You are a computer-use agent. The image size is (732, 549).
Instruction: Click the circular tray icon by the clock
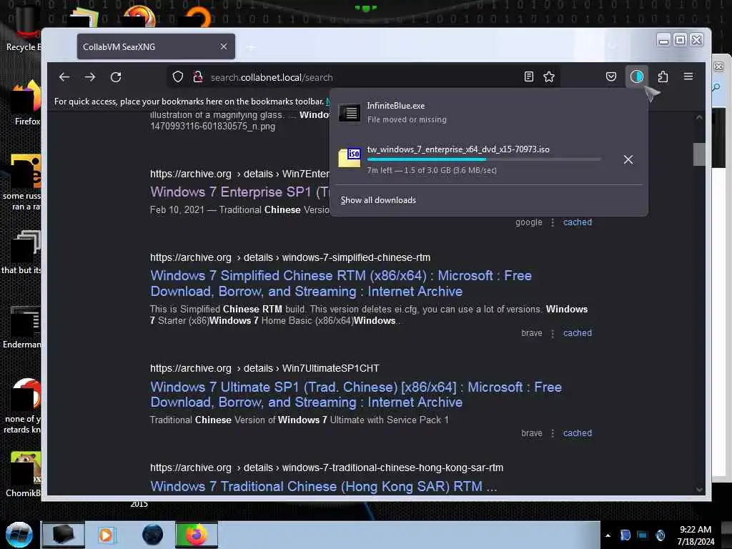[660, 535]
